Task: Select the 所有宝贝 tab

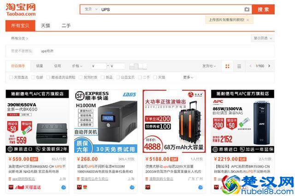Action: [x=20, y=26]
